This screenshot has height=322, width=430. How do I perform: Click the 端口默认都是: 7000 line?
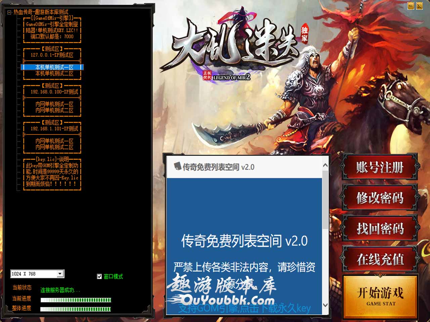tap(52, 37)
